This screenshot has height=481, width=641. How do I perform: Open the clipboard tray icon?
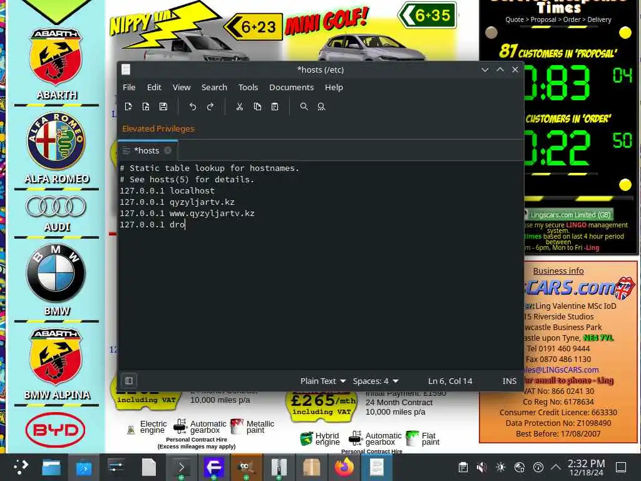coord(463,467)
